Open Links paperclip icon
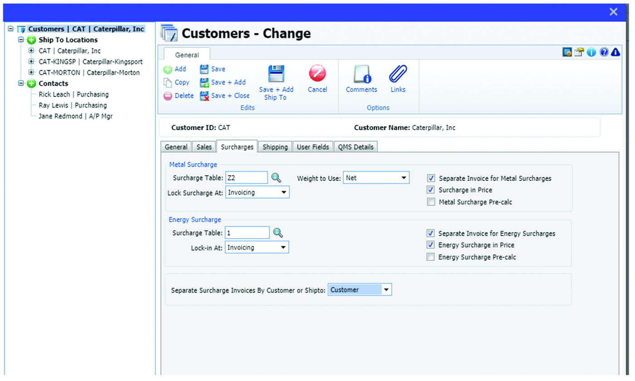Screen dimensions: 635x381 click(x=398, y=74)
